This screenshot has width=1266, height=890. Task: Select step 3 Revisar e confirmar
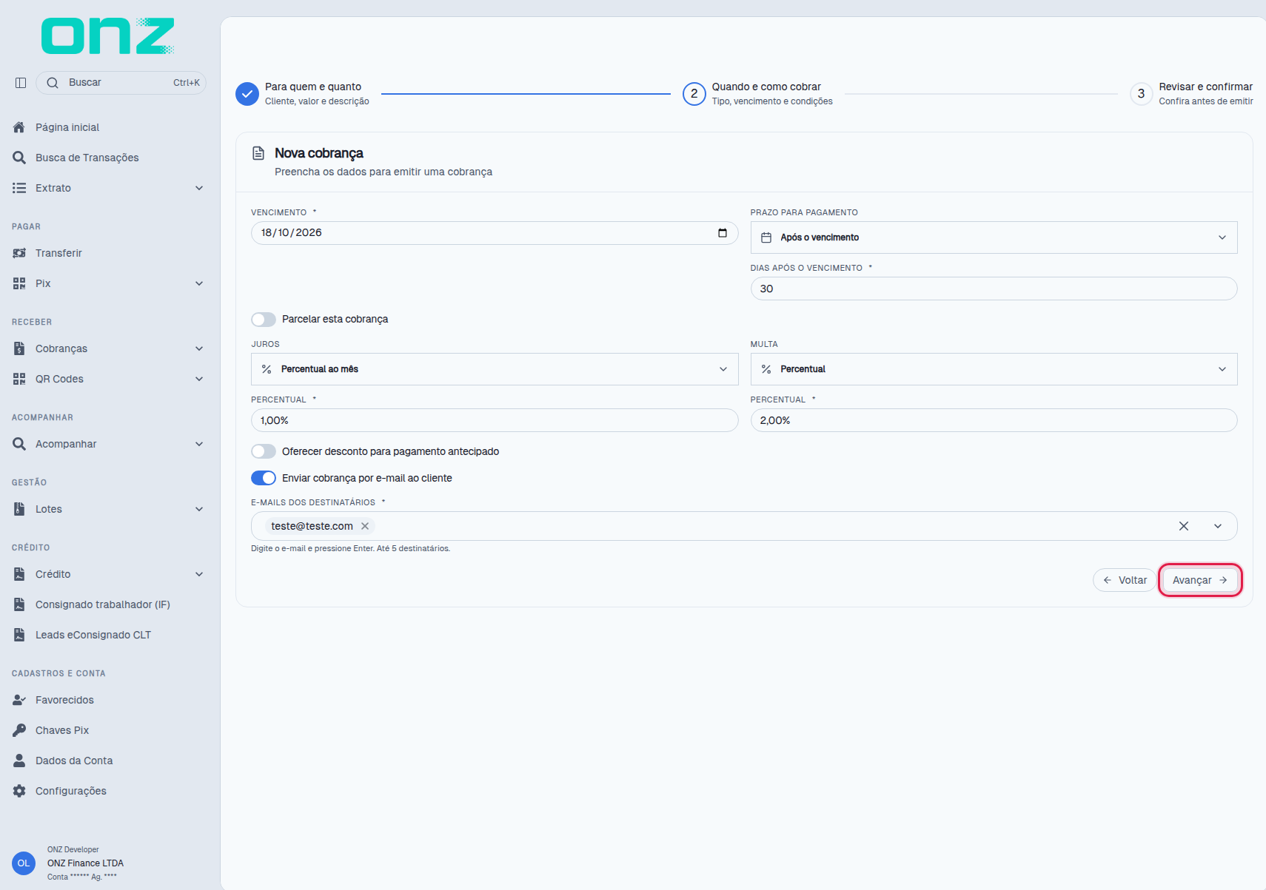click(1191, 94)
